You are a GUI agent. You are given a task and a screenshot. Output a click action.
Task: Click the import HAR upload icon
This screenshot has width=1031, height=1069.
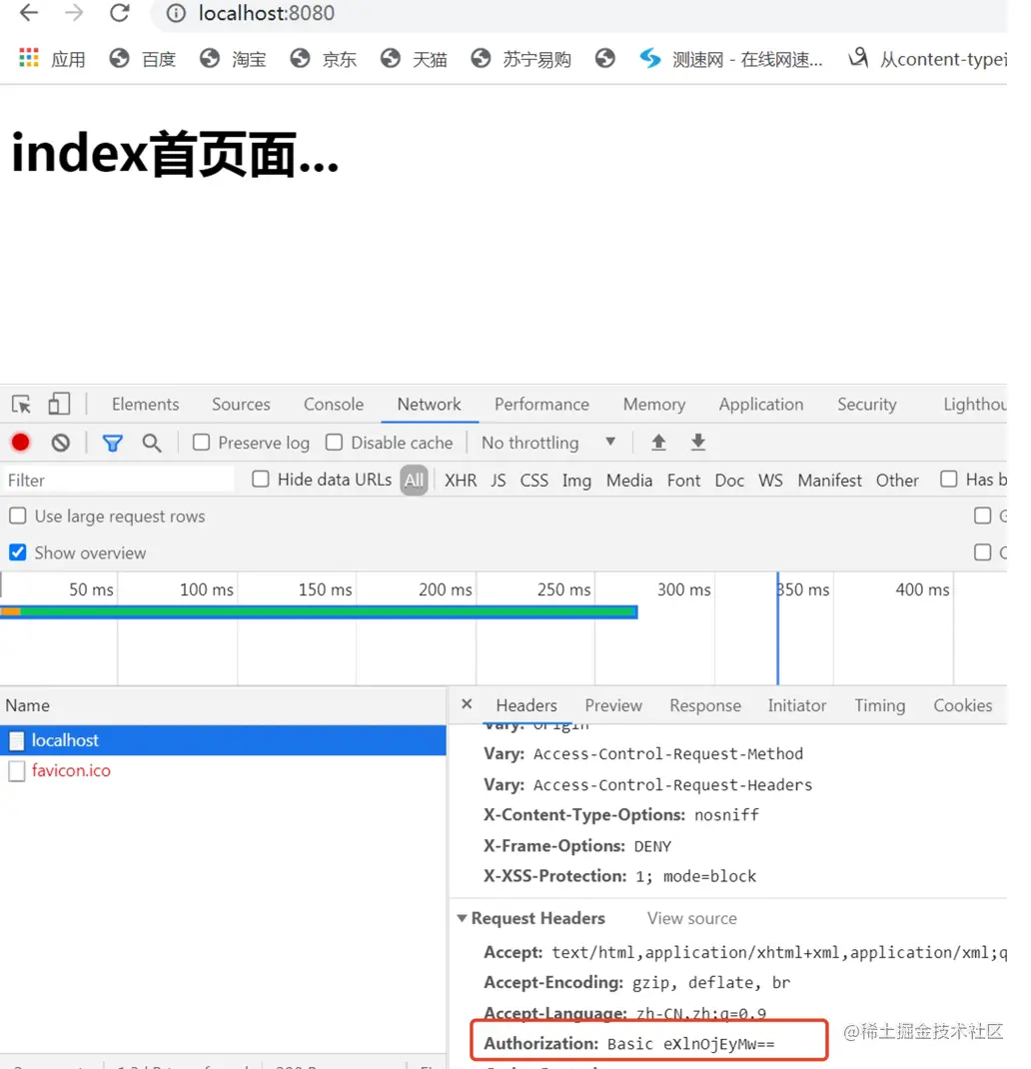(x=658, y=443)
